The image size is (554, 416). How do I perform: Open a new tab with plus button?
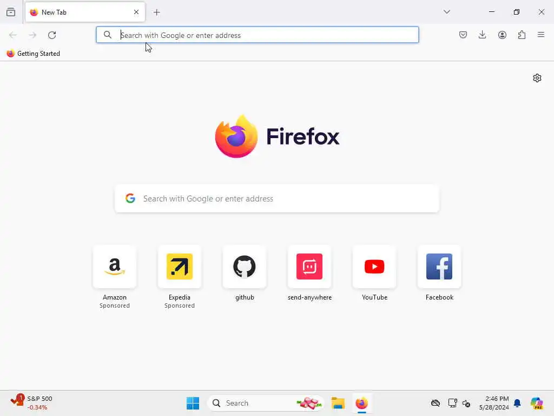[156, 12]
